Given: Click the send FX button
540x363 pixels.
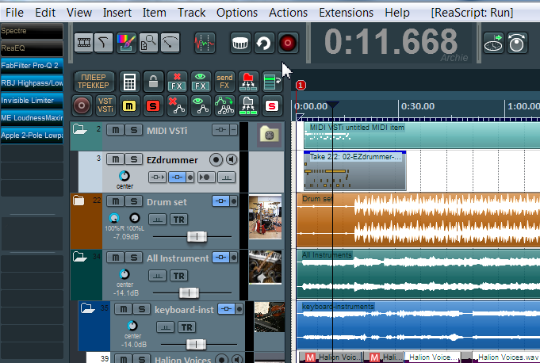Looking at the screenshot, I should pos(224,82).
